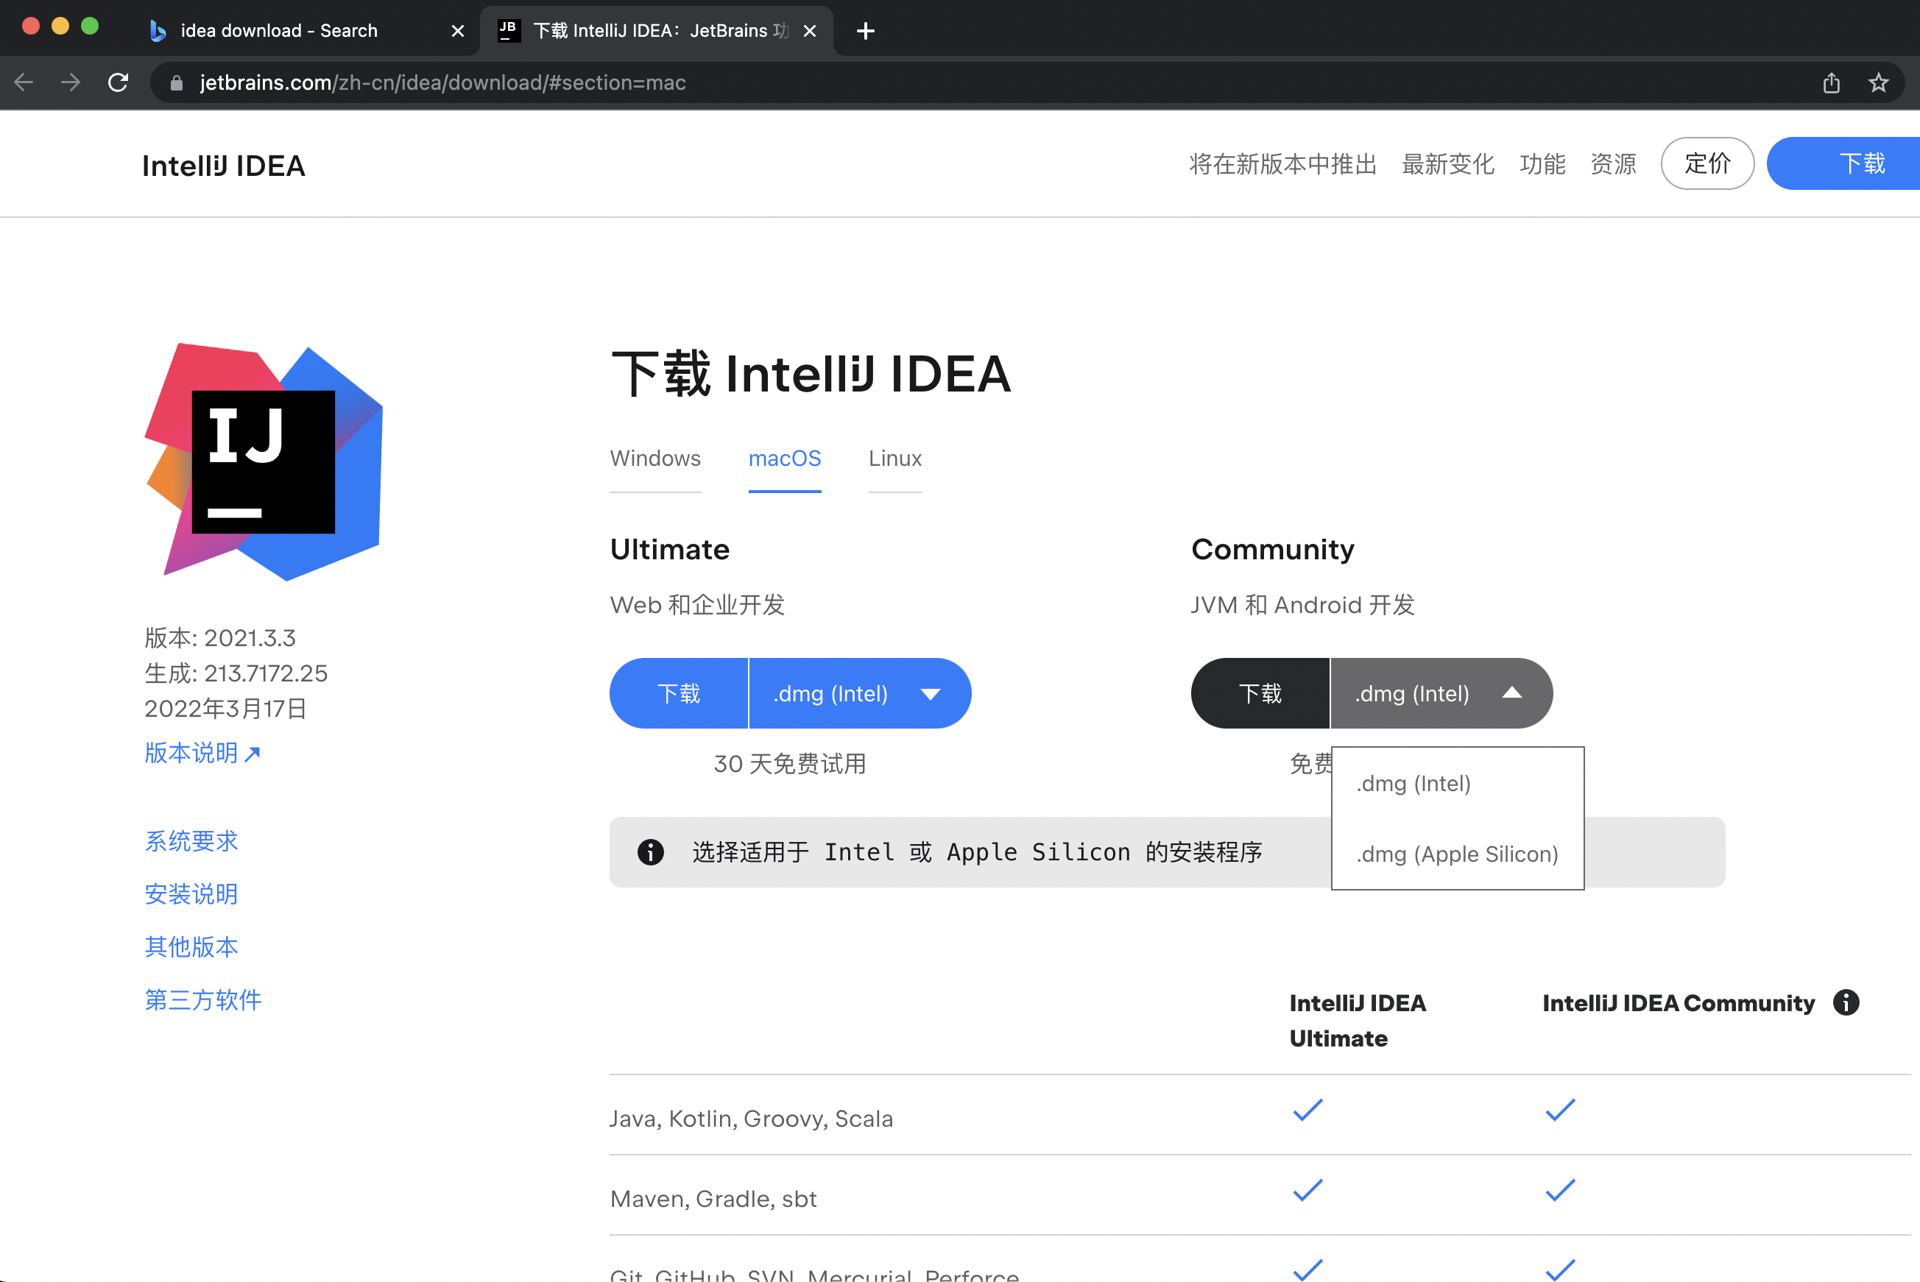Open the 系统要求 link
Screen dimensions: 1920x1282
(191, 841)
